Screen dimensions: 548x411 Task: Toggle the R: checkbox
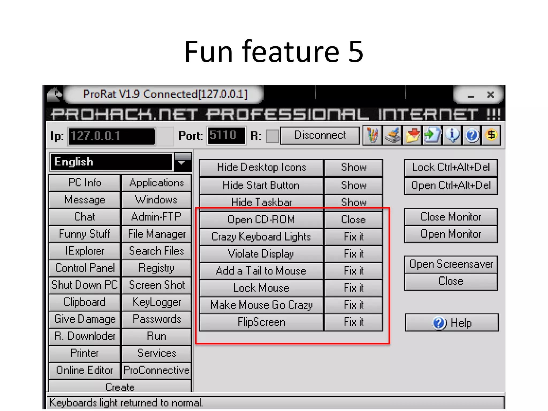[x=272, y=136]
